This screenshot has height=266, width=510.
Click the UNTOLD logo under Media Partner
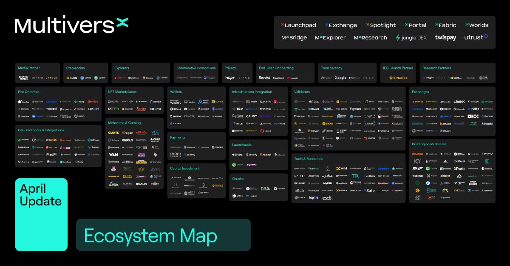click(51, 78)
